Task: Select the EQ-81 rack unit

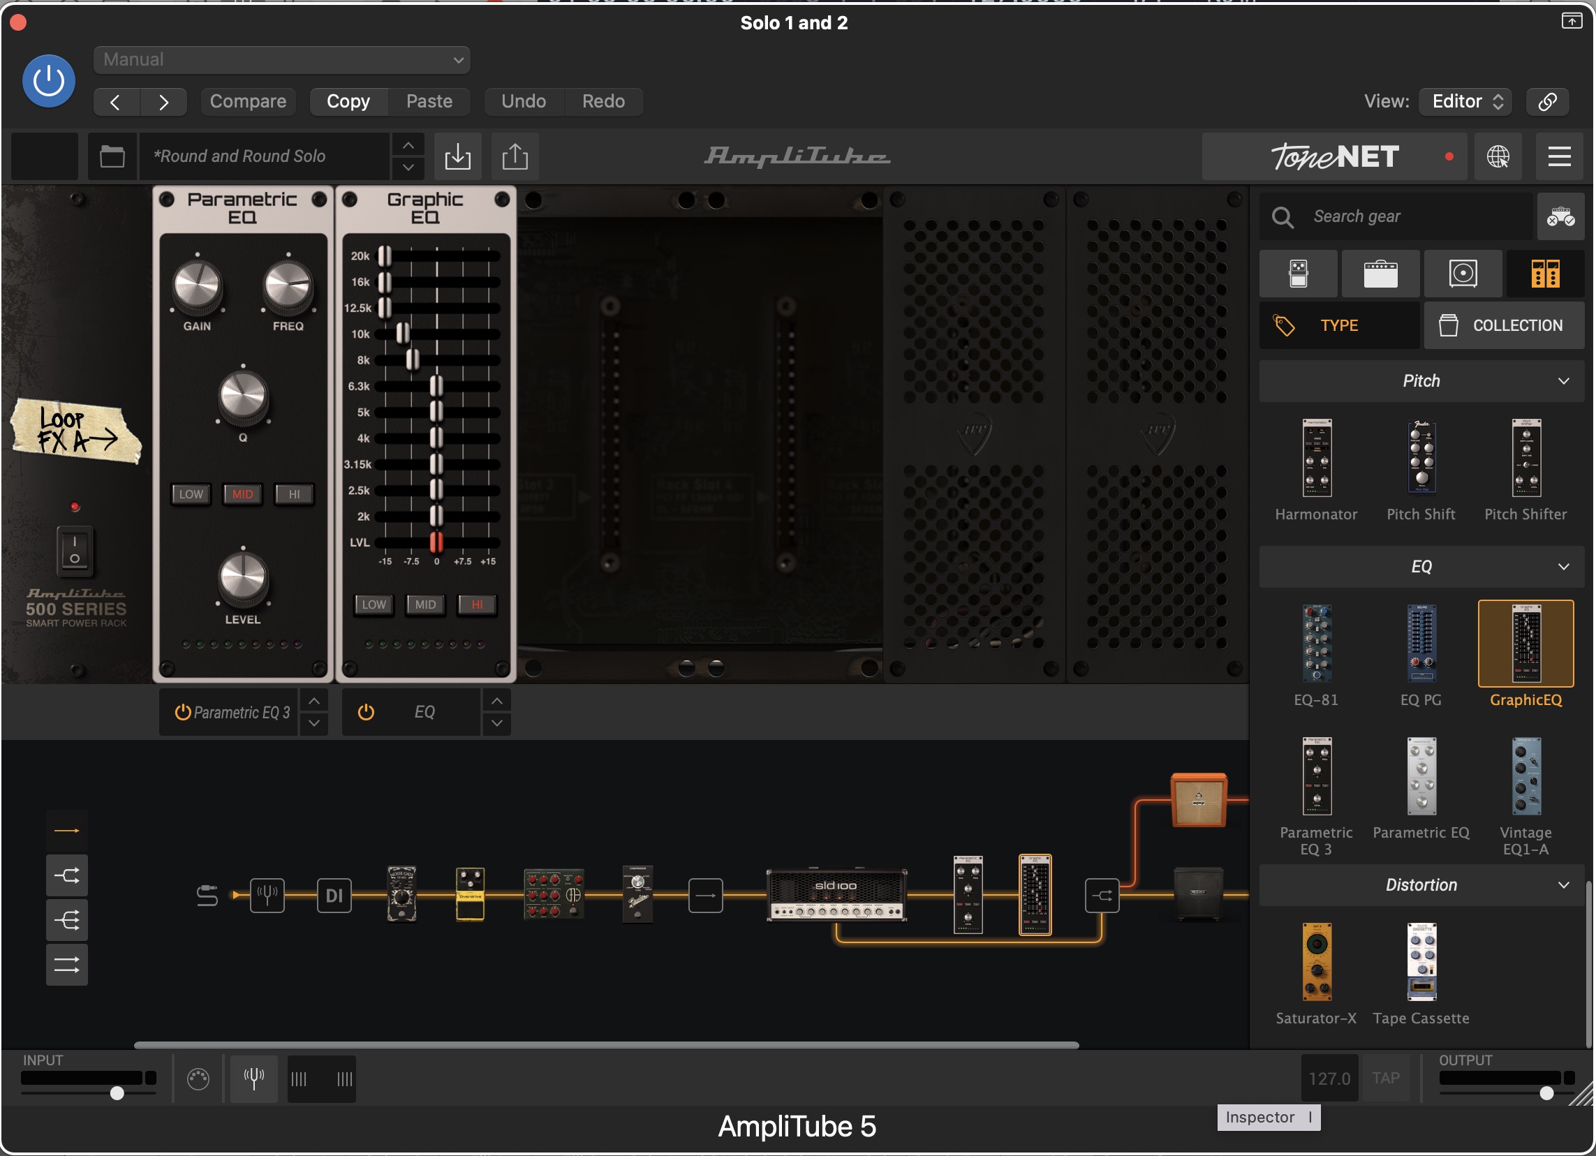Action: click(1317, 655)
